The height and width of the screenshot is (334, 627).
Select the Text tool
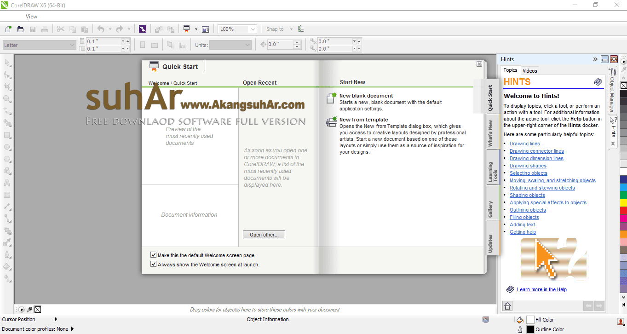coord(7,183)
